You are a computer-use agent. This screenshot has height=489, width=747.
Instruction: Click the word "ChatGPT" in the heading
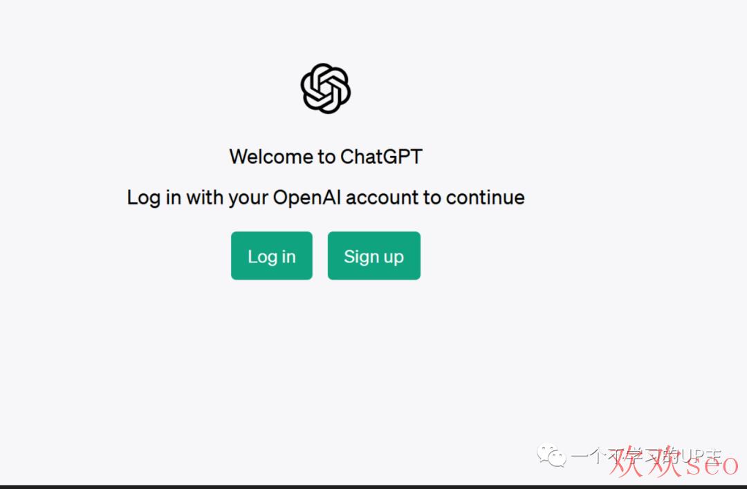click(382, 157)
